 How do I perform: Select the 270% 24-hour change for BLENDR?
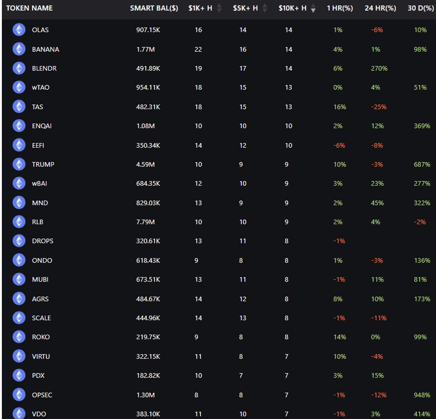coord(379,68)
